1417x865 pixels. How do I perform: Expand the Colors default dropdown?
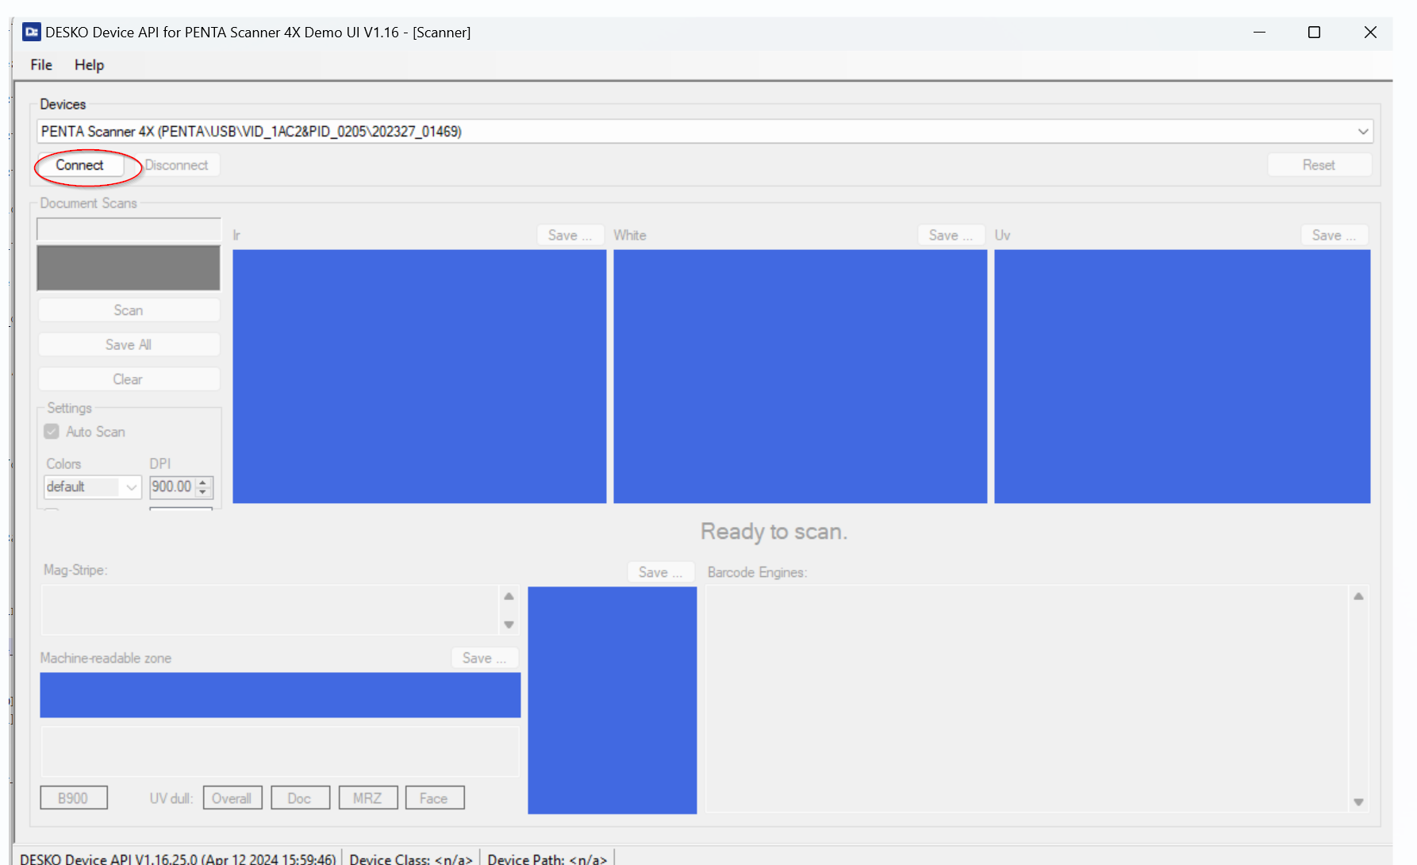(x=131, y=487)
